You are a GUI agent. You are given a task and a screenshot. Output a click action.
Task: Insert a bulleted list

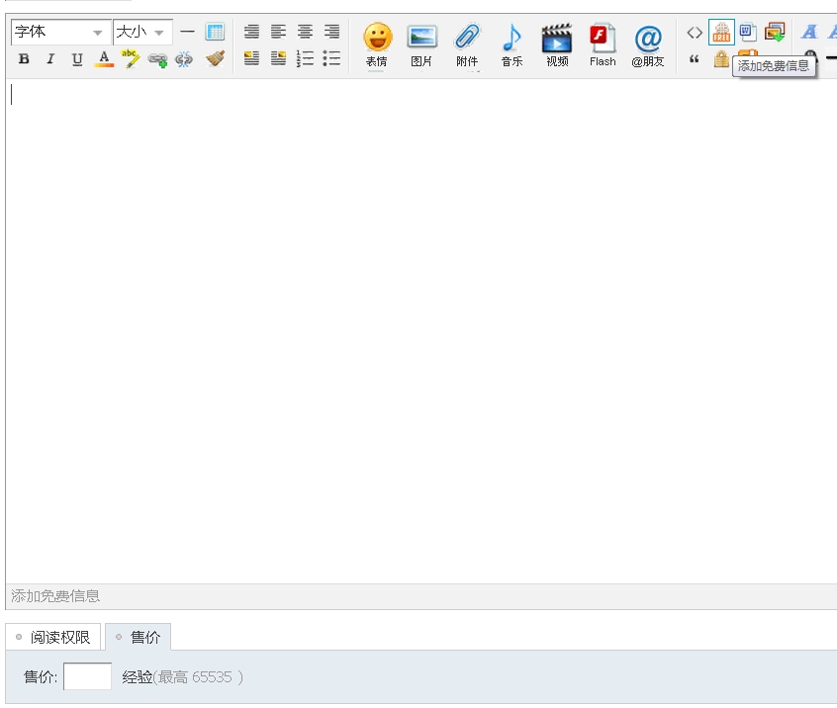pos(331,58)
